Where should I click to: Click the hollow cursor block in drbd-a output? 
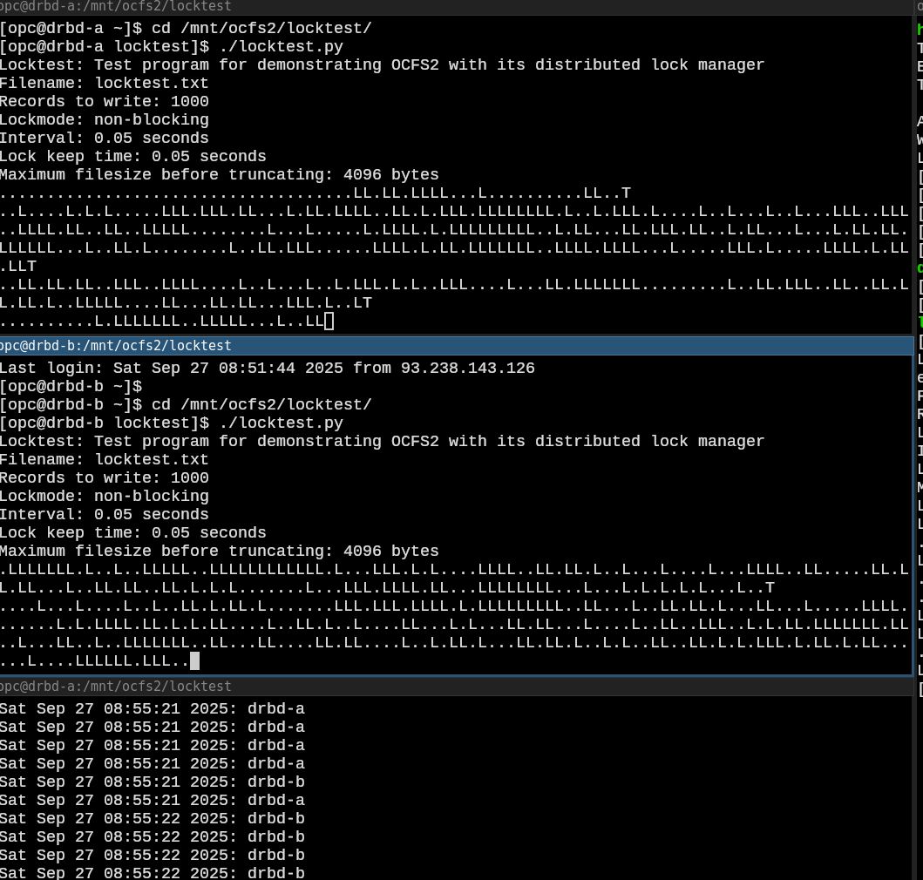point(329,322)
